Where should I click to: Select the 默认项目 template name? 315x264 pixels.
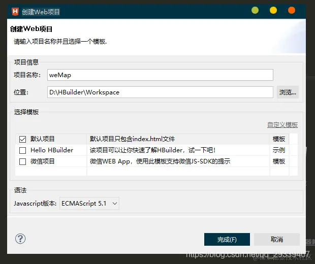[42, 139]
